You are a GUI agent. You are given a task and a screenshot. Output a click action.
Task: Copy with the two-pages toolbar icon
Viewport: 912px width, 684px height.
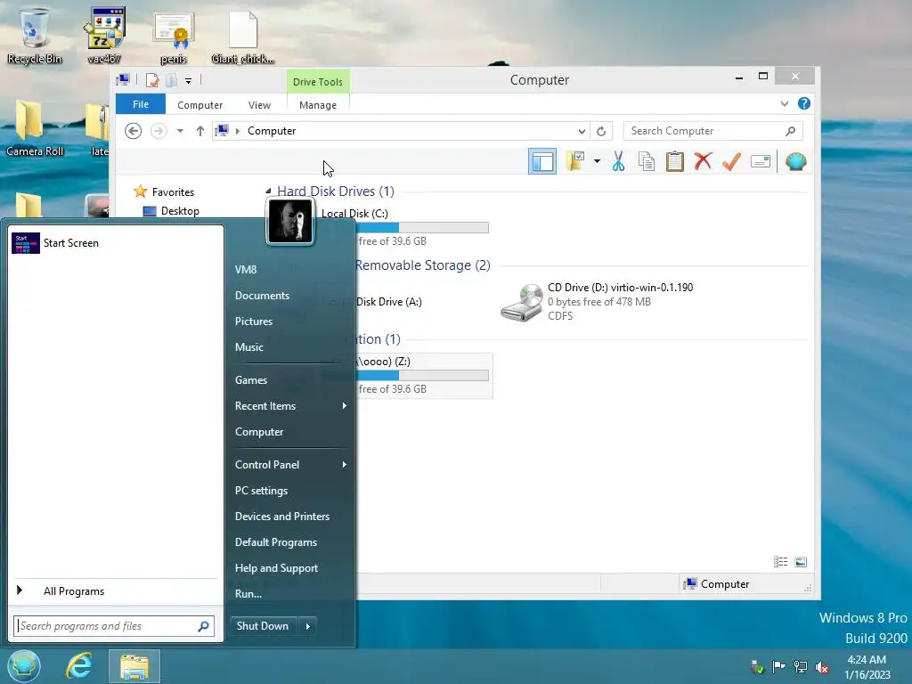(x=647, y=161)
